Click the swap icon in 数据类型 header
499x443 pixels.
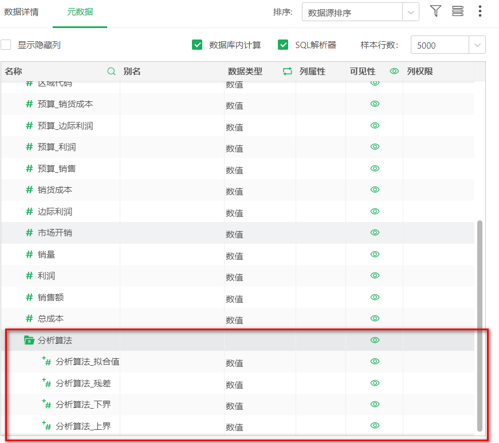(x=288, y=71)
